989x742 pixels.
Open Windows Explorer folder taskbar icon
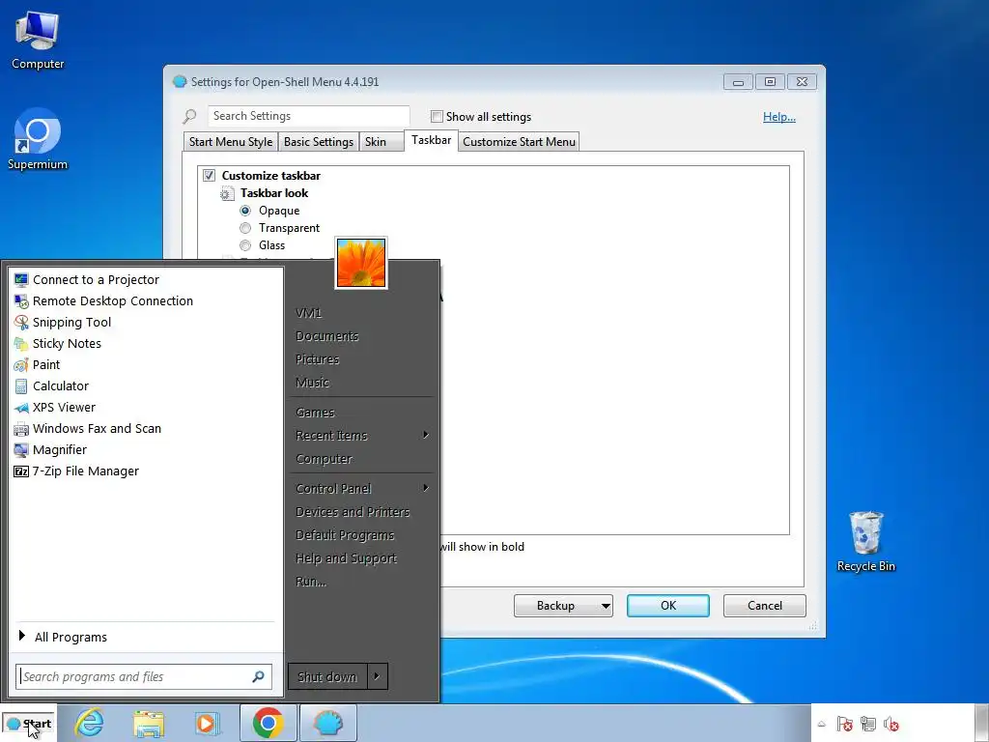(x=149, y=723)
